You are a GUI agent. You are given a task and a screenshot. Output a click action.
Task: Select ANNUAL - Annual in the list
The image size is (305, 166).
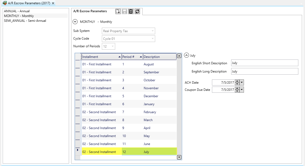pyautogui.click(x=17, y=11)
